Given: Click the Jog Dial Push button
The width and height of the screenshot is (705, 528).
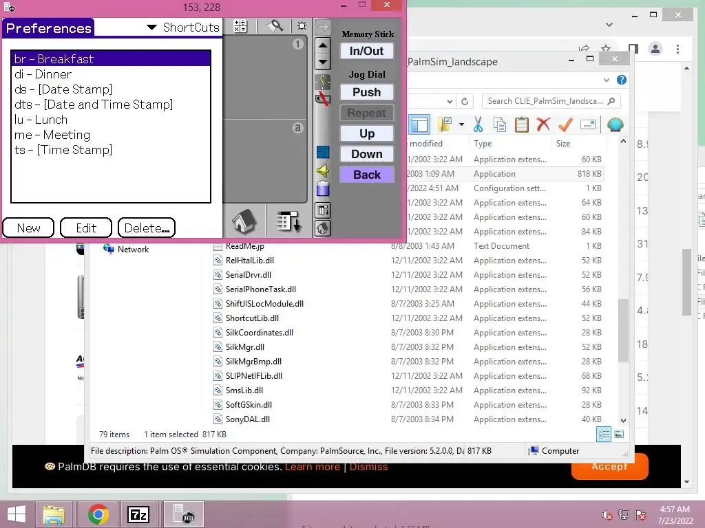Looking at the screenshot, I should [367, 92].
